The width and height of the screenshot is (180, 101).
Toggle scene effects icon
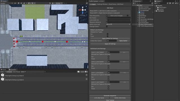tap(24, 3)
